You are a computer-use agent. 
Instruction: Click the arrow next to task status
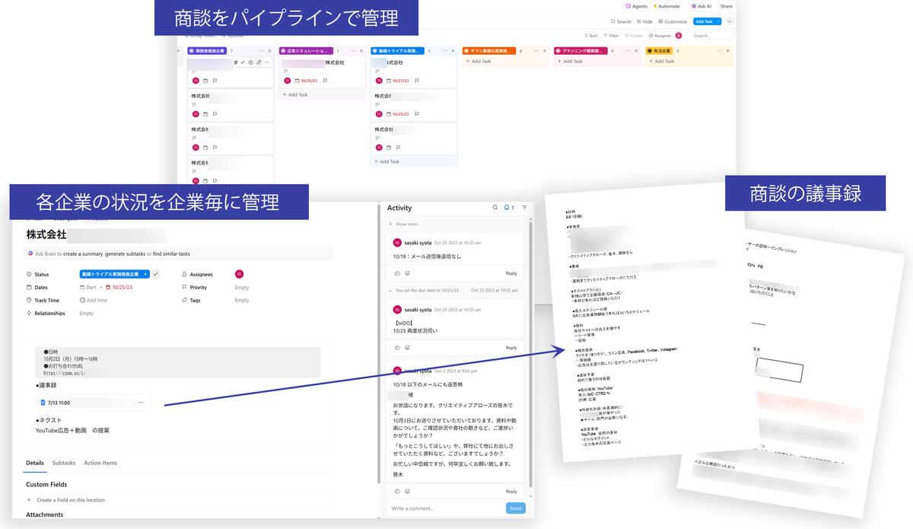pyautogui.click(x=145, y=274)
